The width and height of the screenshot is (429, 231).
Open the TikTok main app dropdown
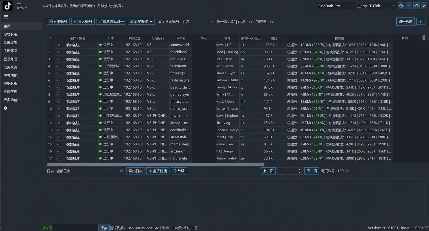click(x=382, y=6)
